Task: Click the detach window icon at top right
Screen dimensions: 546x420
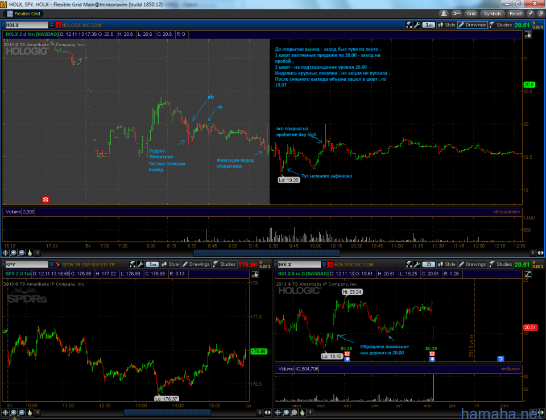Action: tap(541, 14)
